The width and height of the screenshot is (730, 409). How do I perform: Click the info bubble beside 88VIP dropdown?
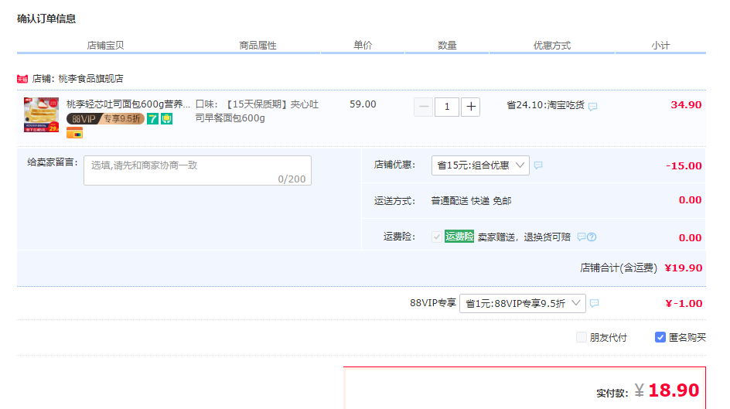(x=594, y=303)
